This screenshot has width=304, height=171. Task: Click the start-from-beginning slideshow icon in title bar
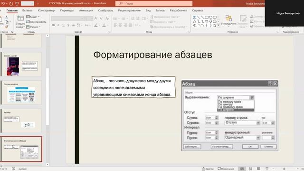click(x=17, y=3)
